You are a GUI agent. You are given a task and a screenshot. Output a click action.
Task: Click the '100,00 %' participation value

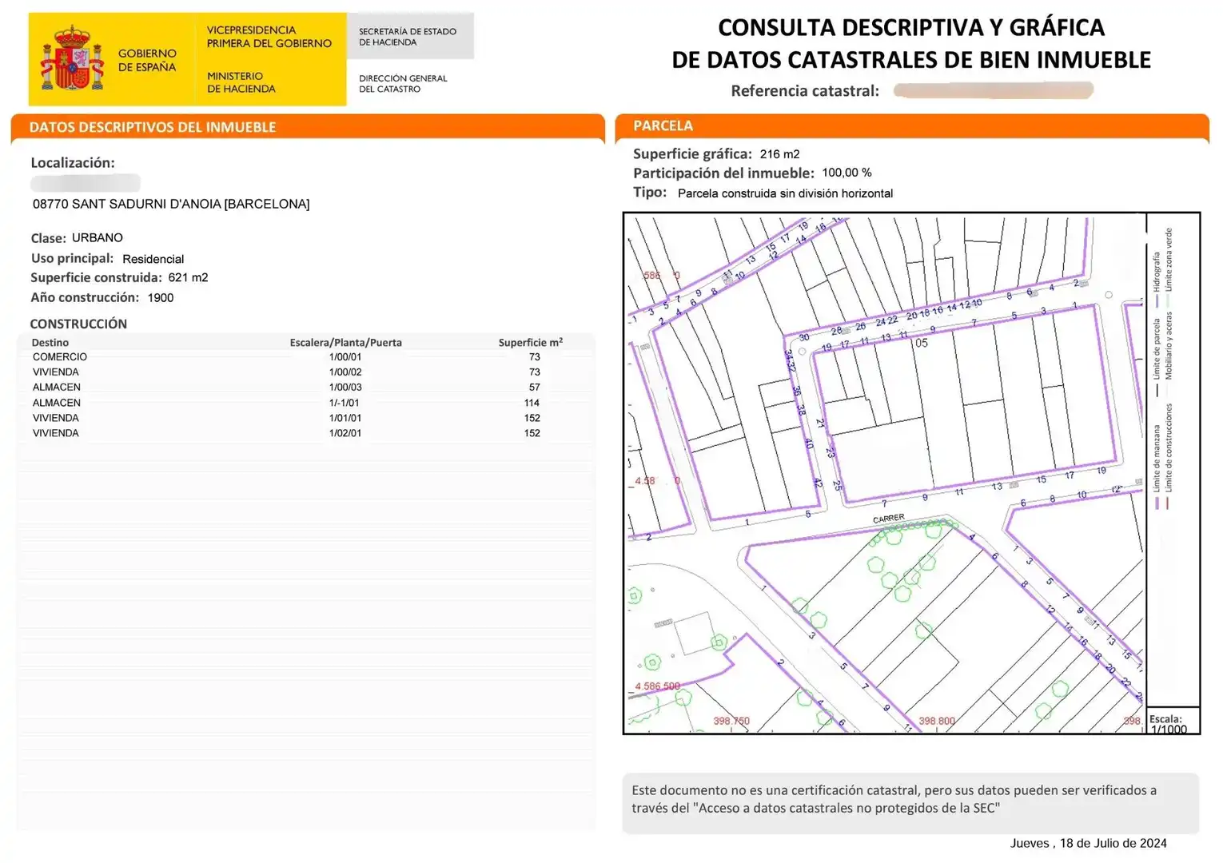click(x=847, y=173)
